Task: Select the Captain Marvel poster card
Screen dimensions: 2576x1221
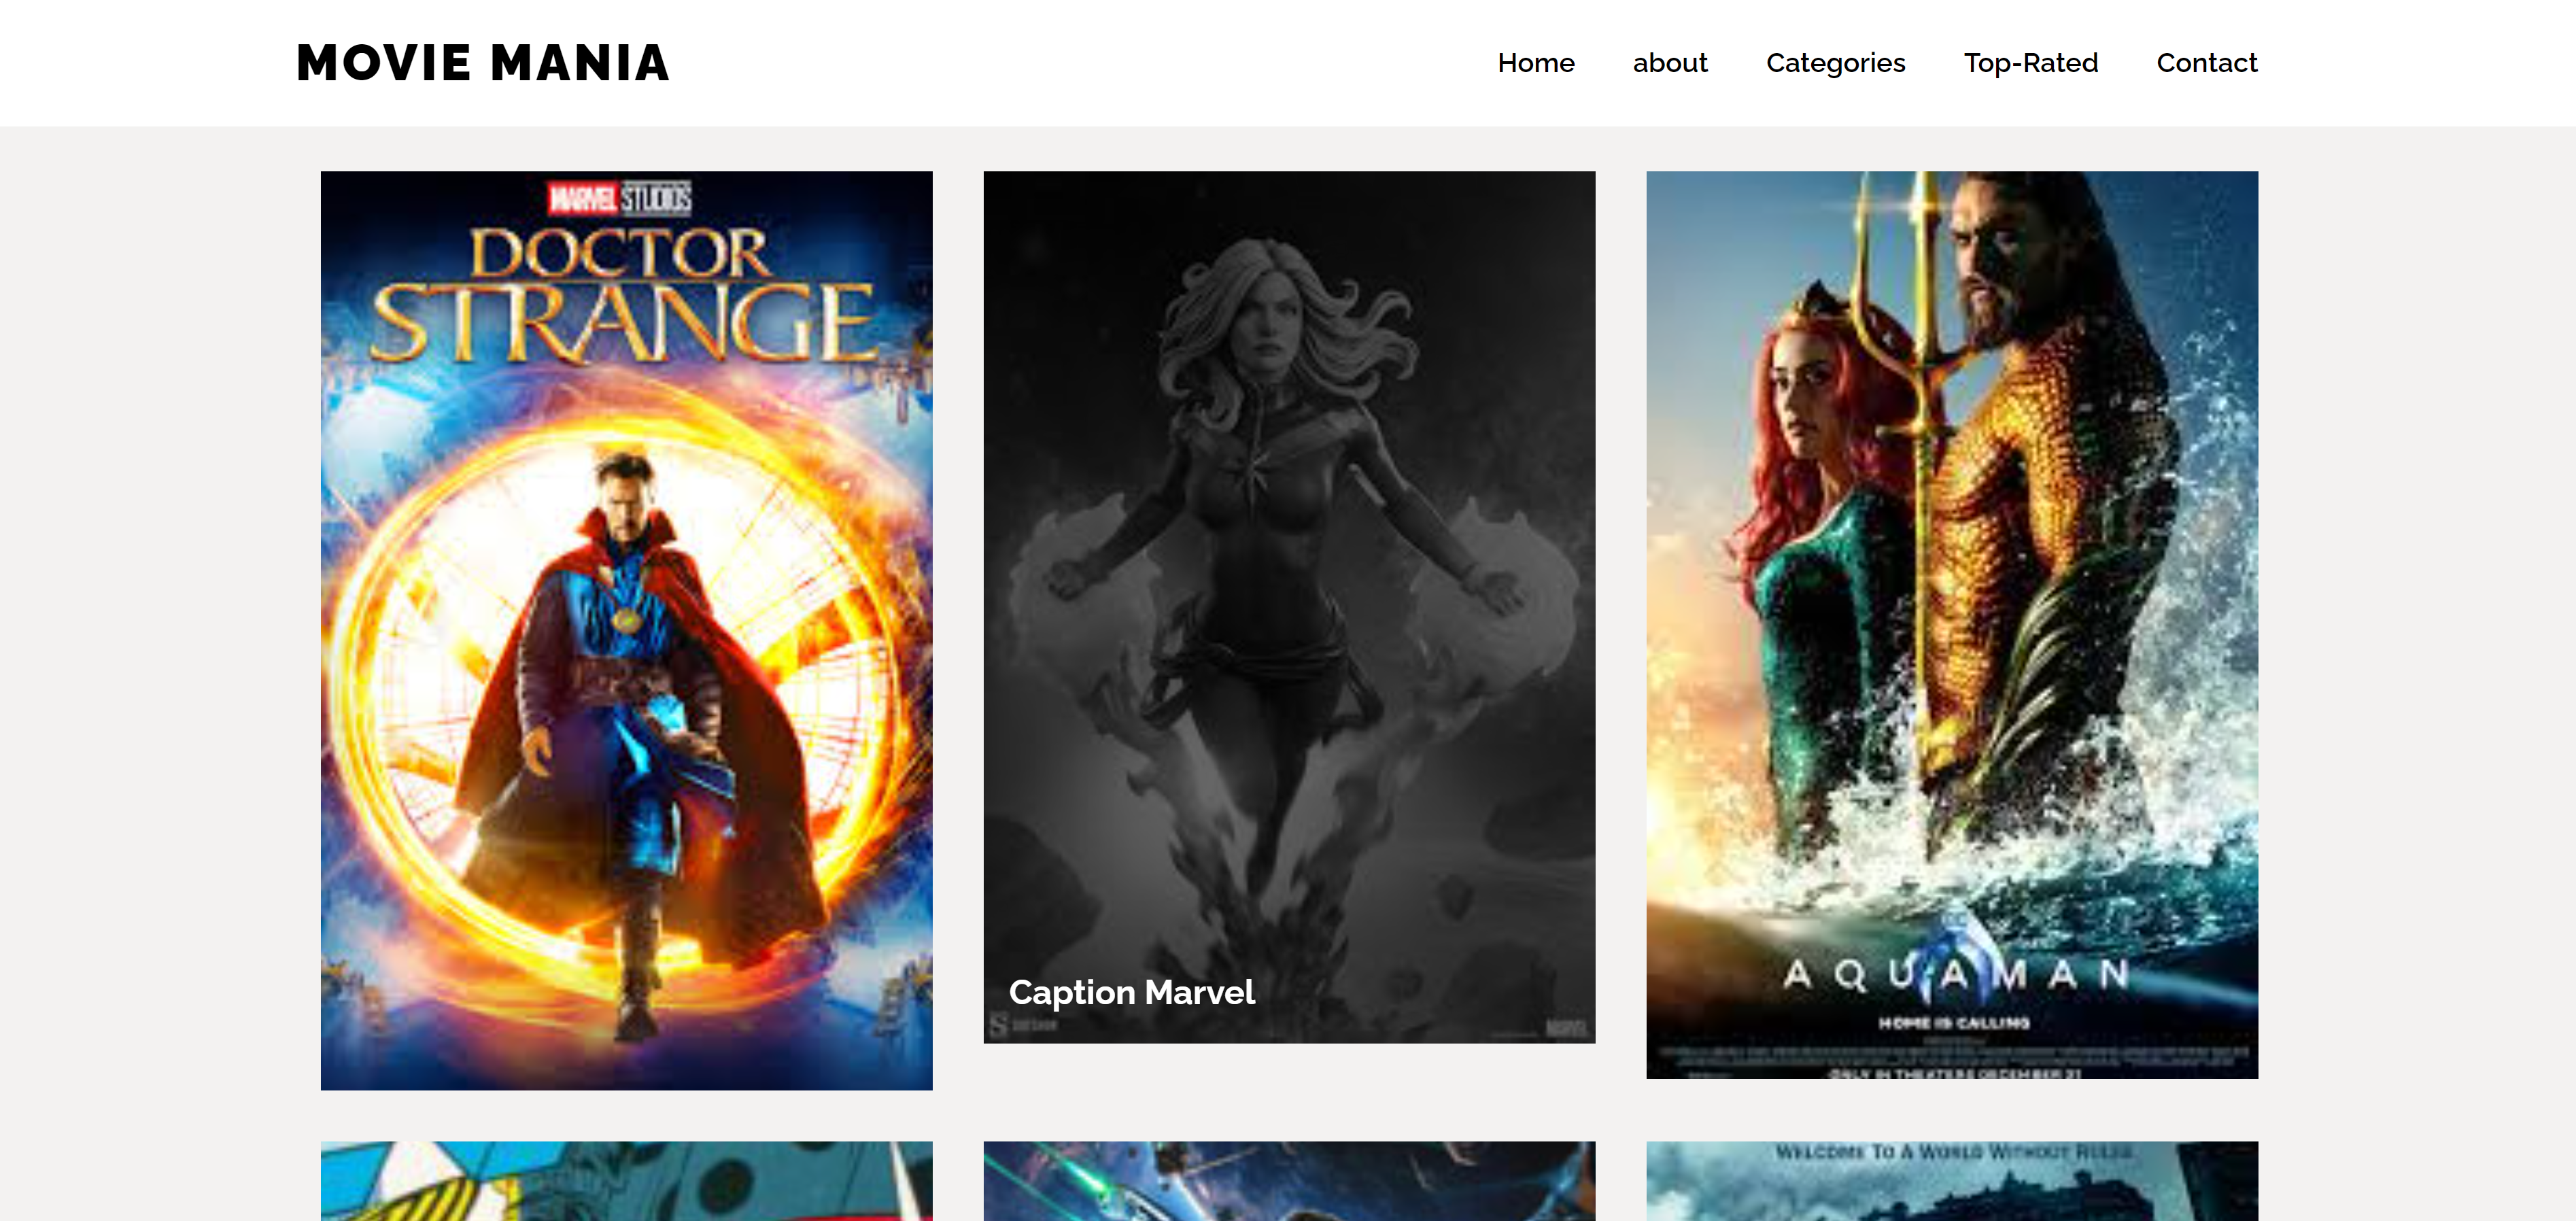Action: pyautogui.click(x=1289, y=607)
